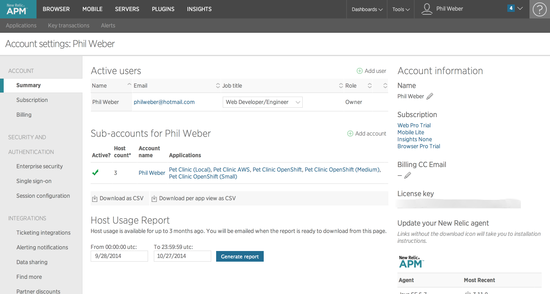Click Download per app view as CSV
This screenshot has height=294, width=550.
tap(197, 198)
